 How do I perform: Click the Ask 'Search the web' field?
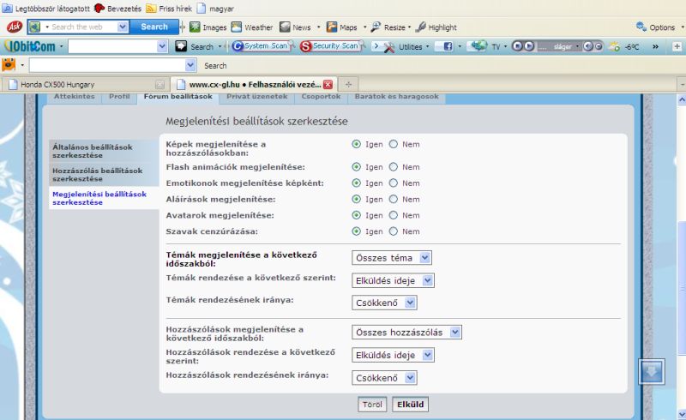point(83,27)
